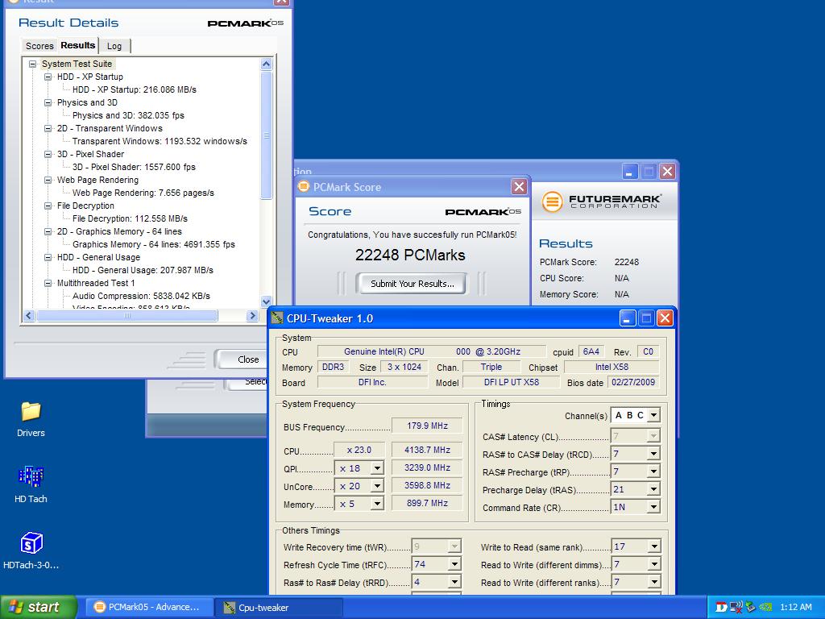Open the Refresh Cycle Time (tRFC) dropdown
The image size is (825, 619).
tap(454, 564)
